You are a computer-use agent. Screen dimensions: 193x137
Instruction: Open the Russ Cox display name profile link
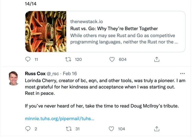coord(35,74)
